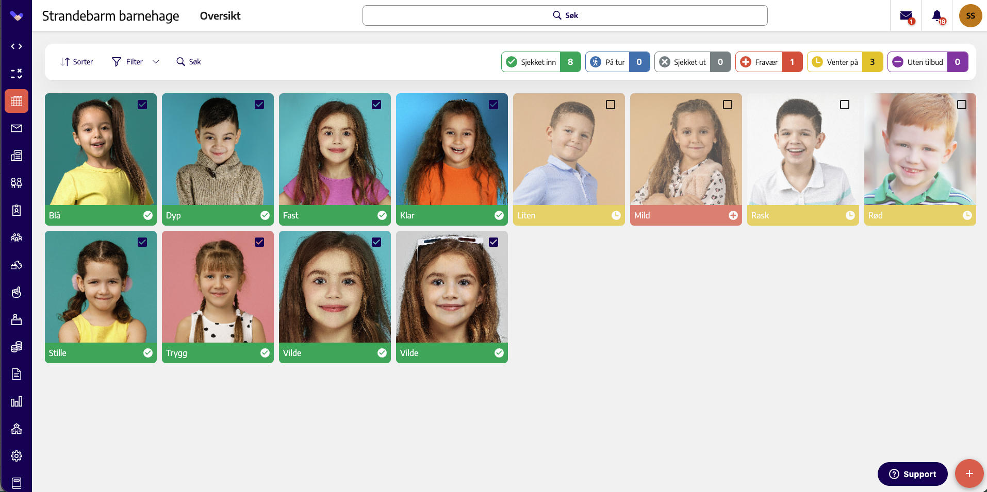Filter by Fravær status

(x=769, y=62)
